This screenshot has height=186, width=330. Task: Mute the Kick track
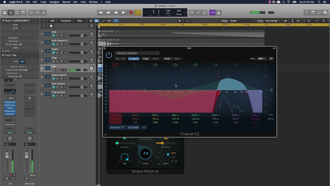point(54,35)
